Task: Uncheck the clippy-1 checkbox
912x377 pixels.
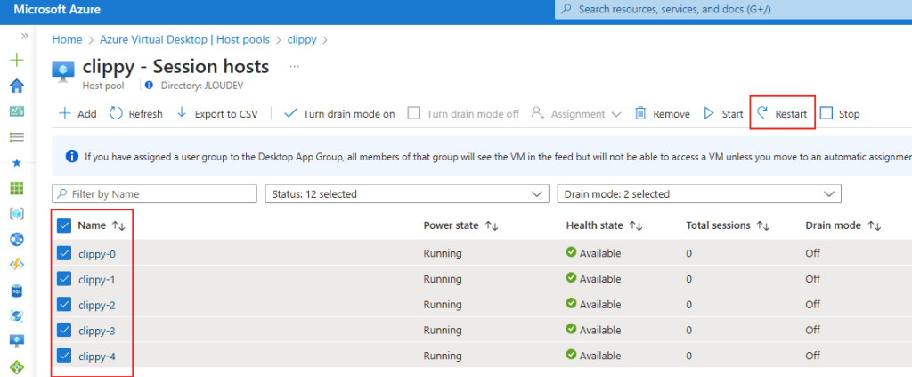Action: pyautogui.click(x=64, y=279)
